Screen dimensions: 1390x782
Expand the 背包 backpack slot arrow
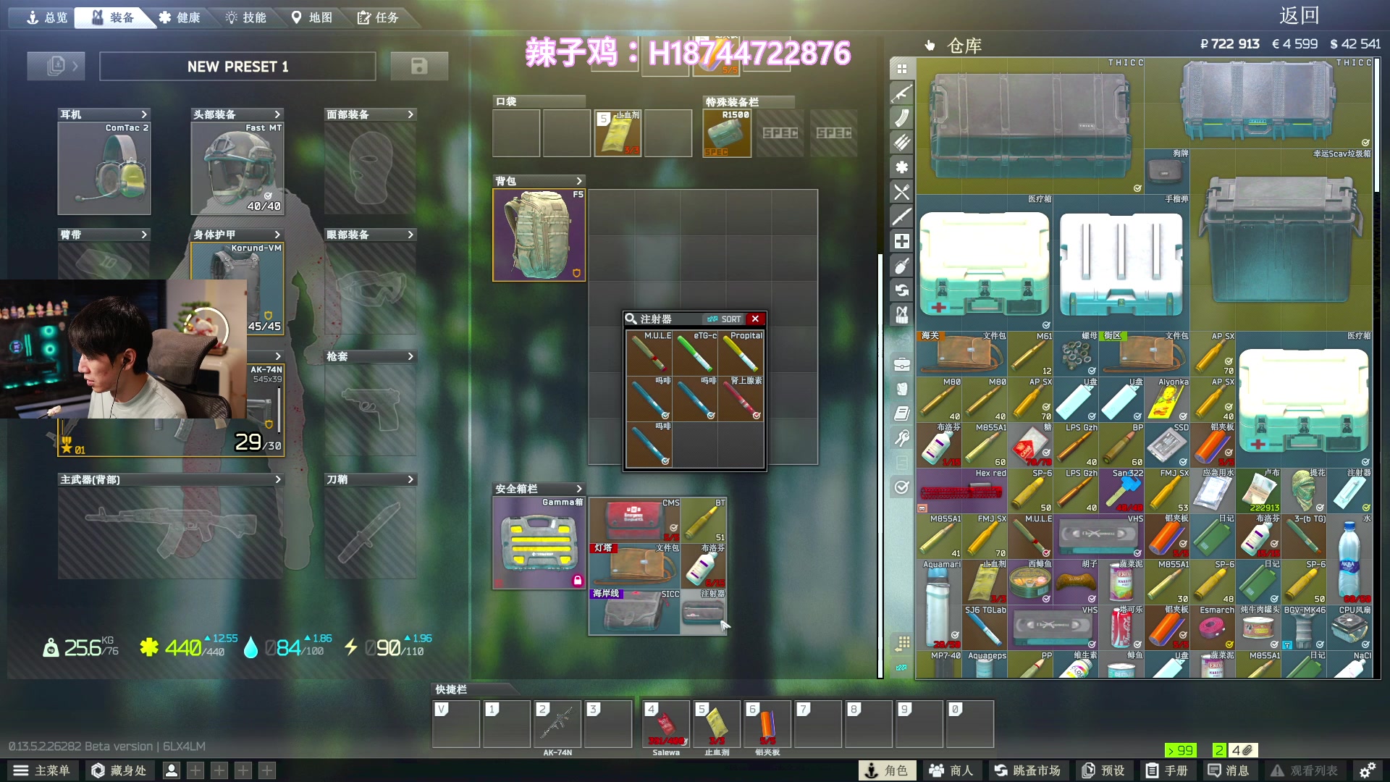[578, 181]
